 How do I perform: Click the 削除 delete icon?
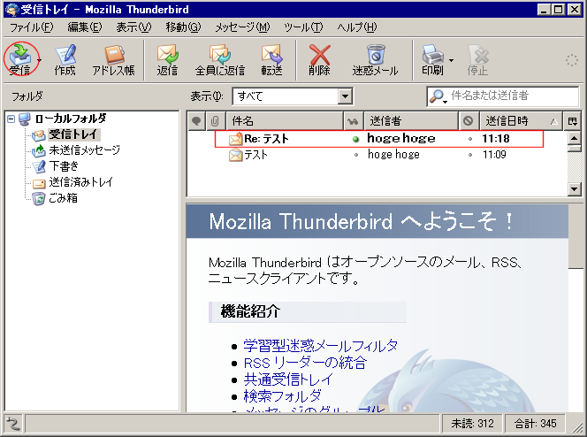pos(319,54)
